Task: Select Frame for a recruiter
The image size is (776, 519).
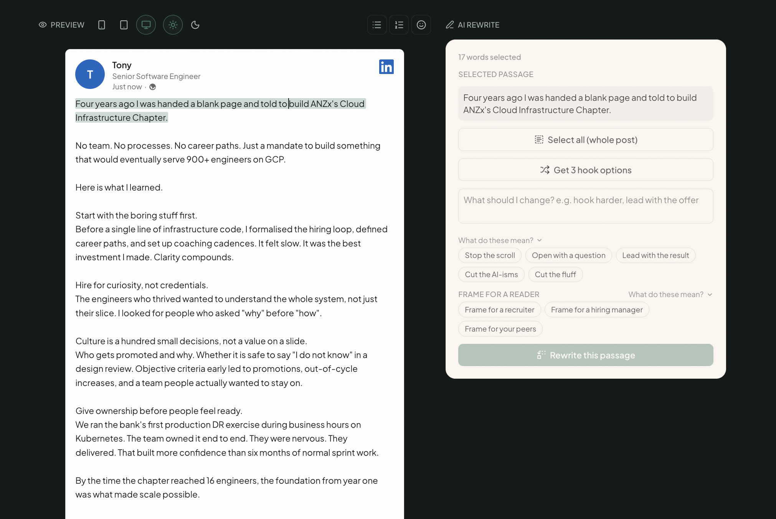Action: tap(499, 310)
